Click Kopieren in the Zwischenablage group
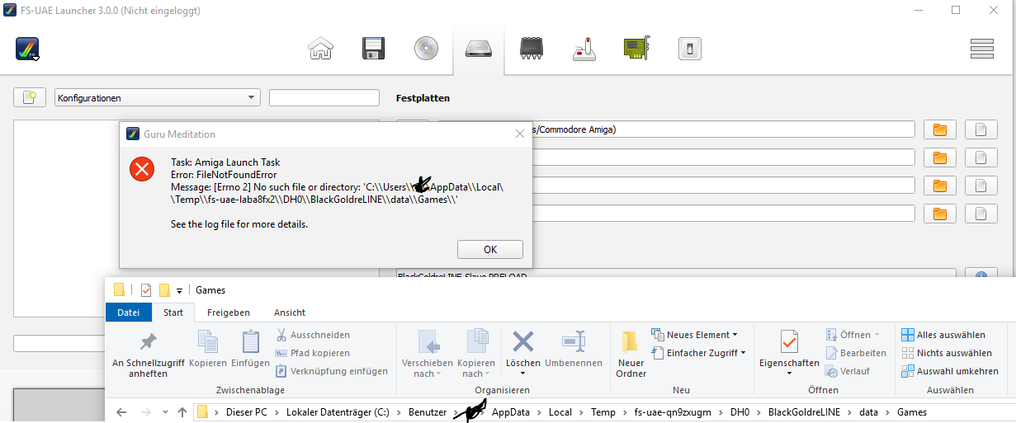The image size is (1016, 423). click(x=208, y=350)
